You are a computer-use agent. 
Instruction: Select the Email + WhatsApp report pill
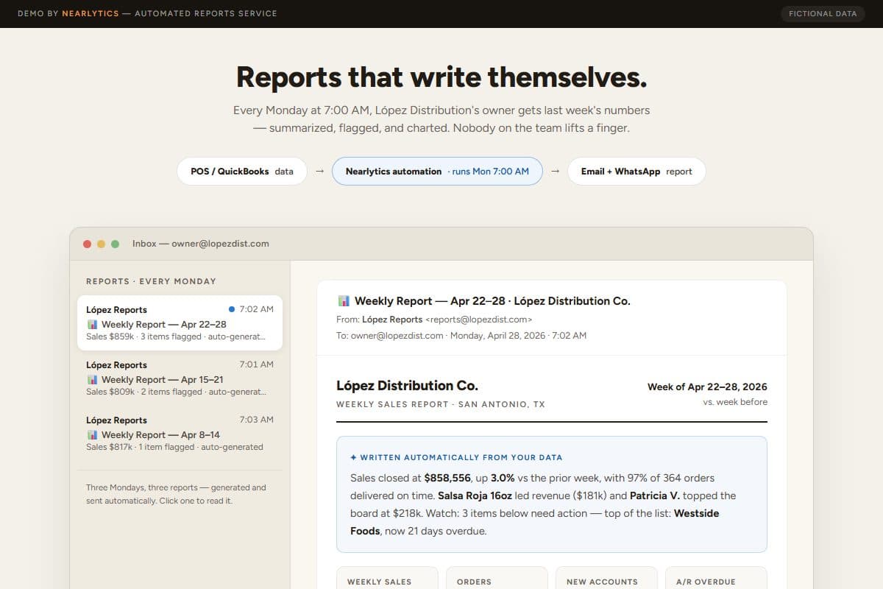636,171
